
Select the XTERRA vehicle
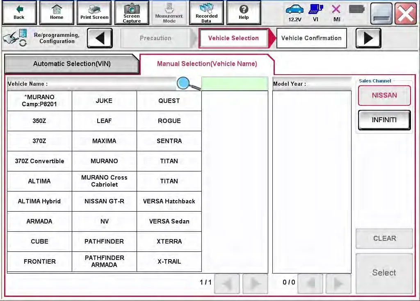click(x=169, y=241)
